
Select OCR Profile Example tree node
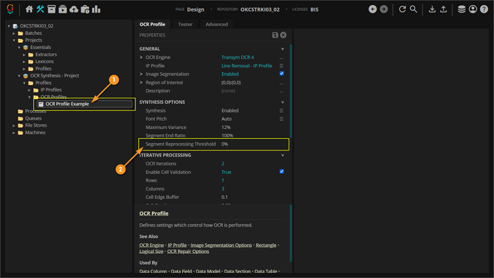point(67,104)
